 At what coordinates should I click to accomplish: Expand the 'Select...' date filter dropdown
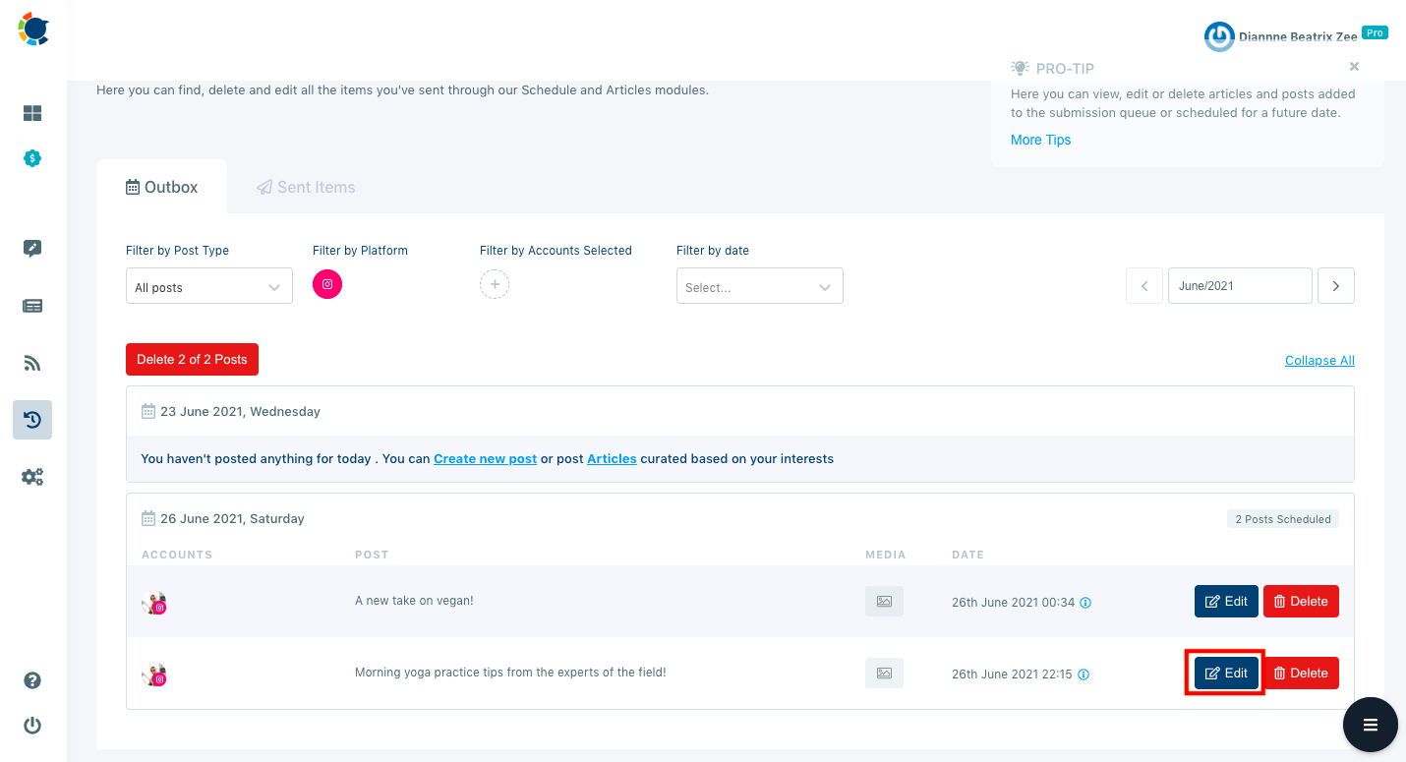tap(759, 286)
